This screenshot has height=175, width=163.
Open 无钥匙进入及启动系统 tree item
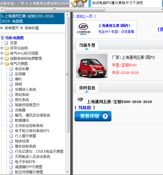coord(33,157)
